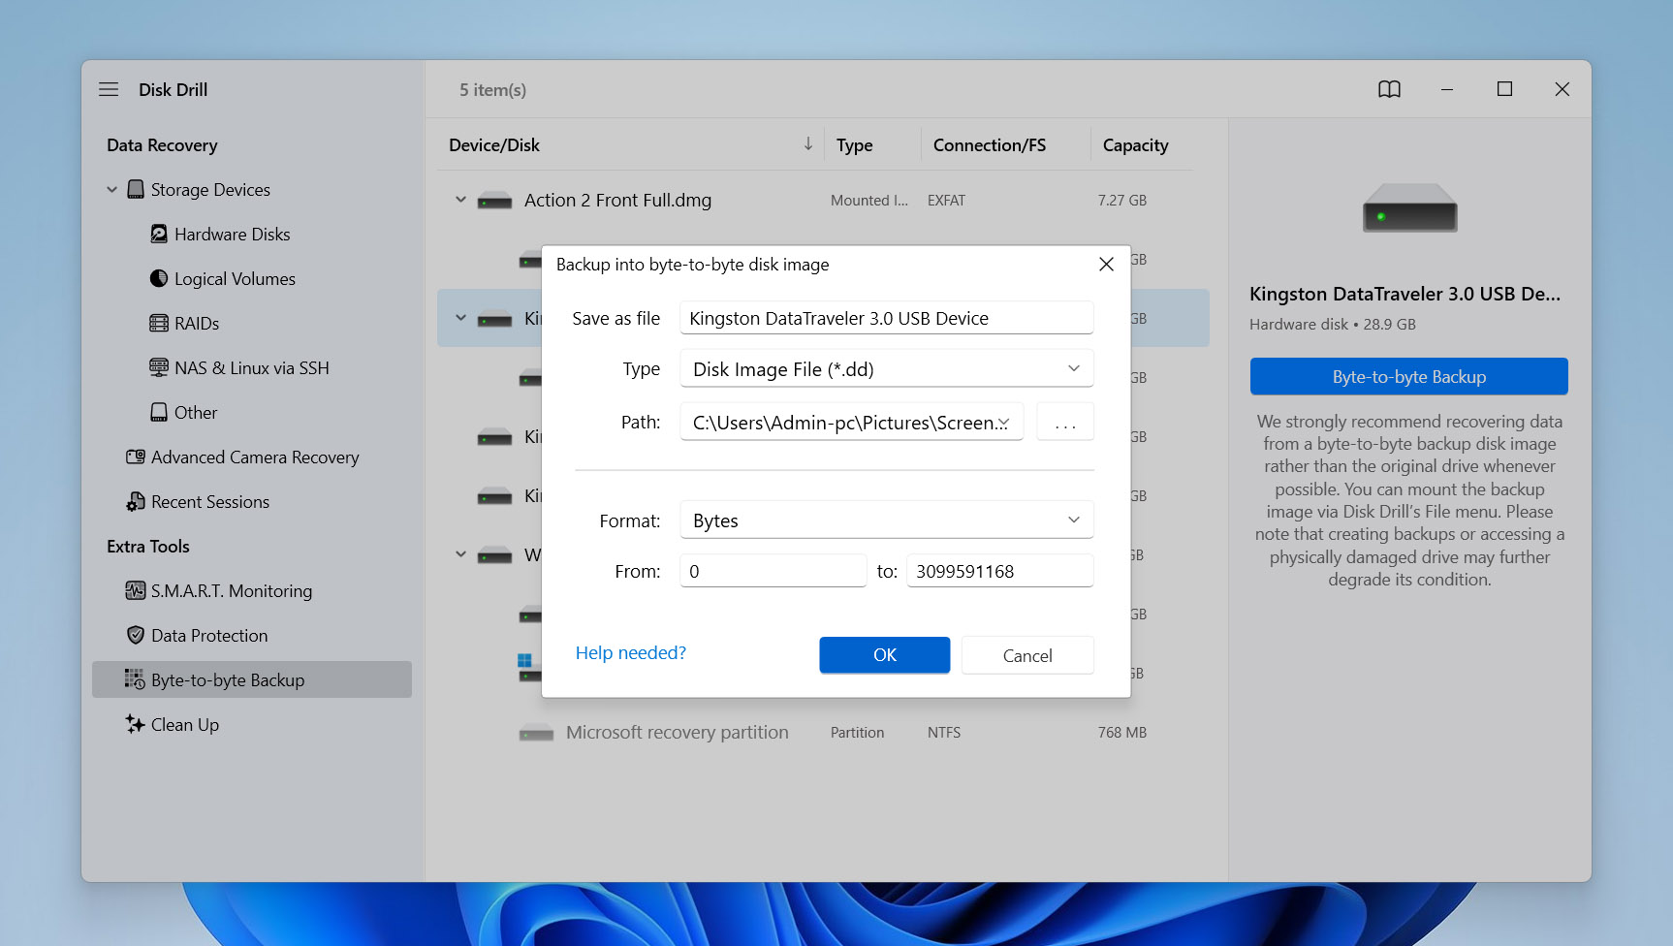
Task: Open the hamburger menu next to Disk Drill
Action: tap(109, 89)
